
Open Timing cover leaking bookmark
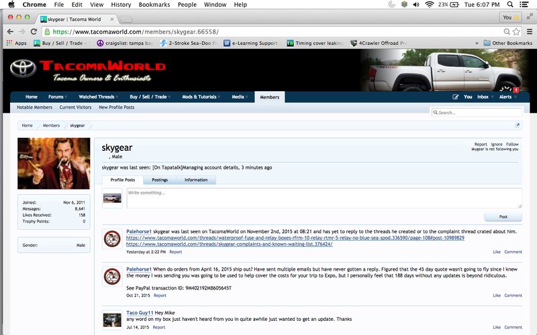pos(315,43)
